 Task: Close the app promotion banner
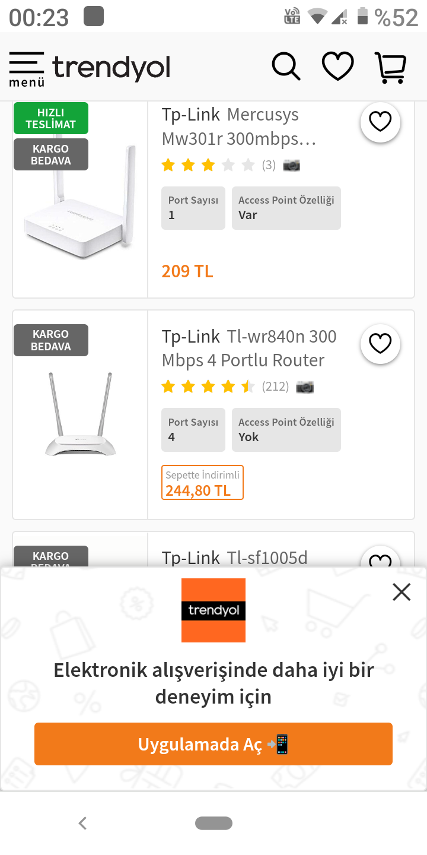point(401,592)
